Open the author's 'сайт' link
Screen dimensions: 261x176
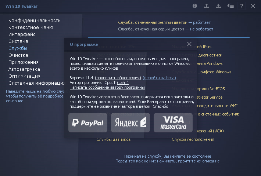(123, 82)
